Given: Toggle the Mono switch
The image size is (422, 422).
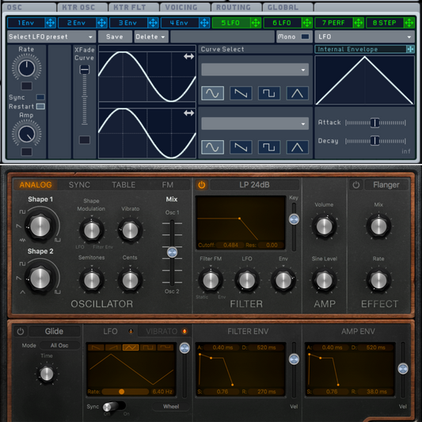Looking at the screenshot, I should 305,36.
